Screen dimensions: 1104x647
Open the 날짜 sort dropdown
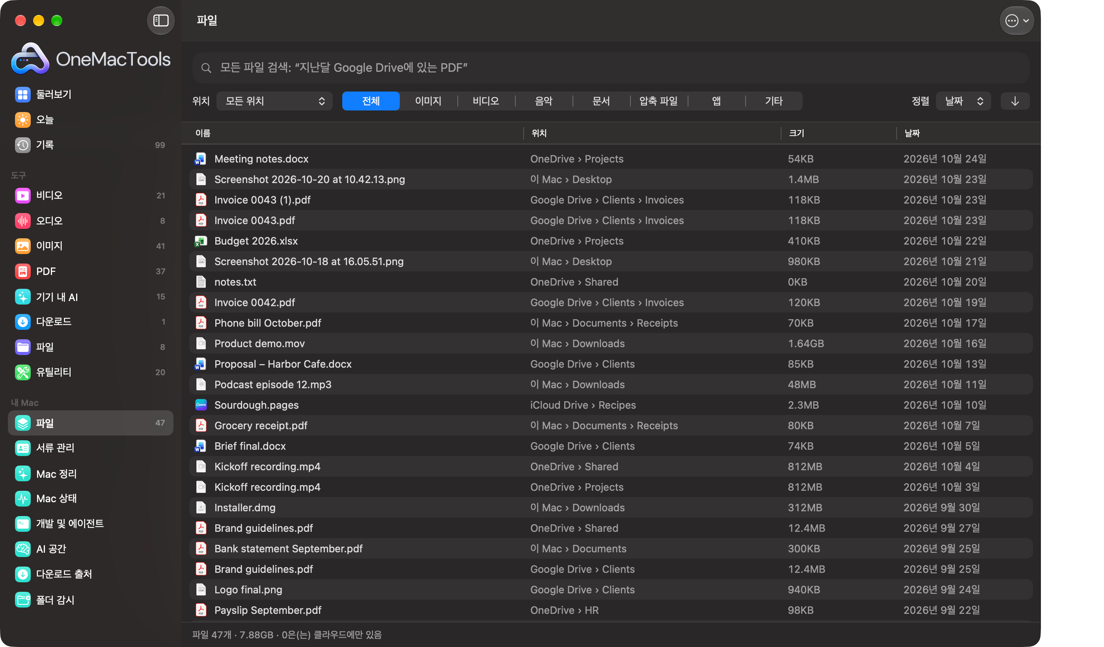(x=963, y=101)
